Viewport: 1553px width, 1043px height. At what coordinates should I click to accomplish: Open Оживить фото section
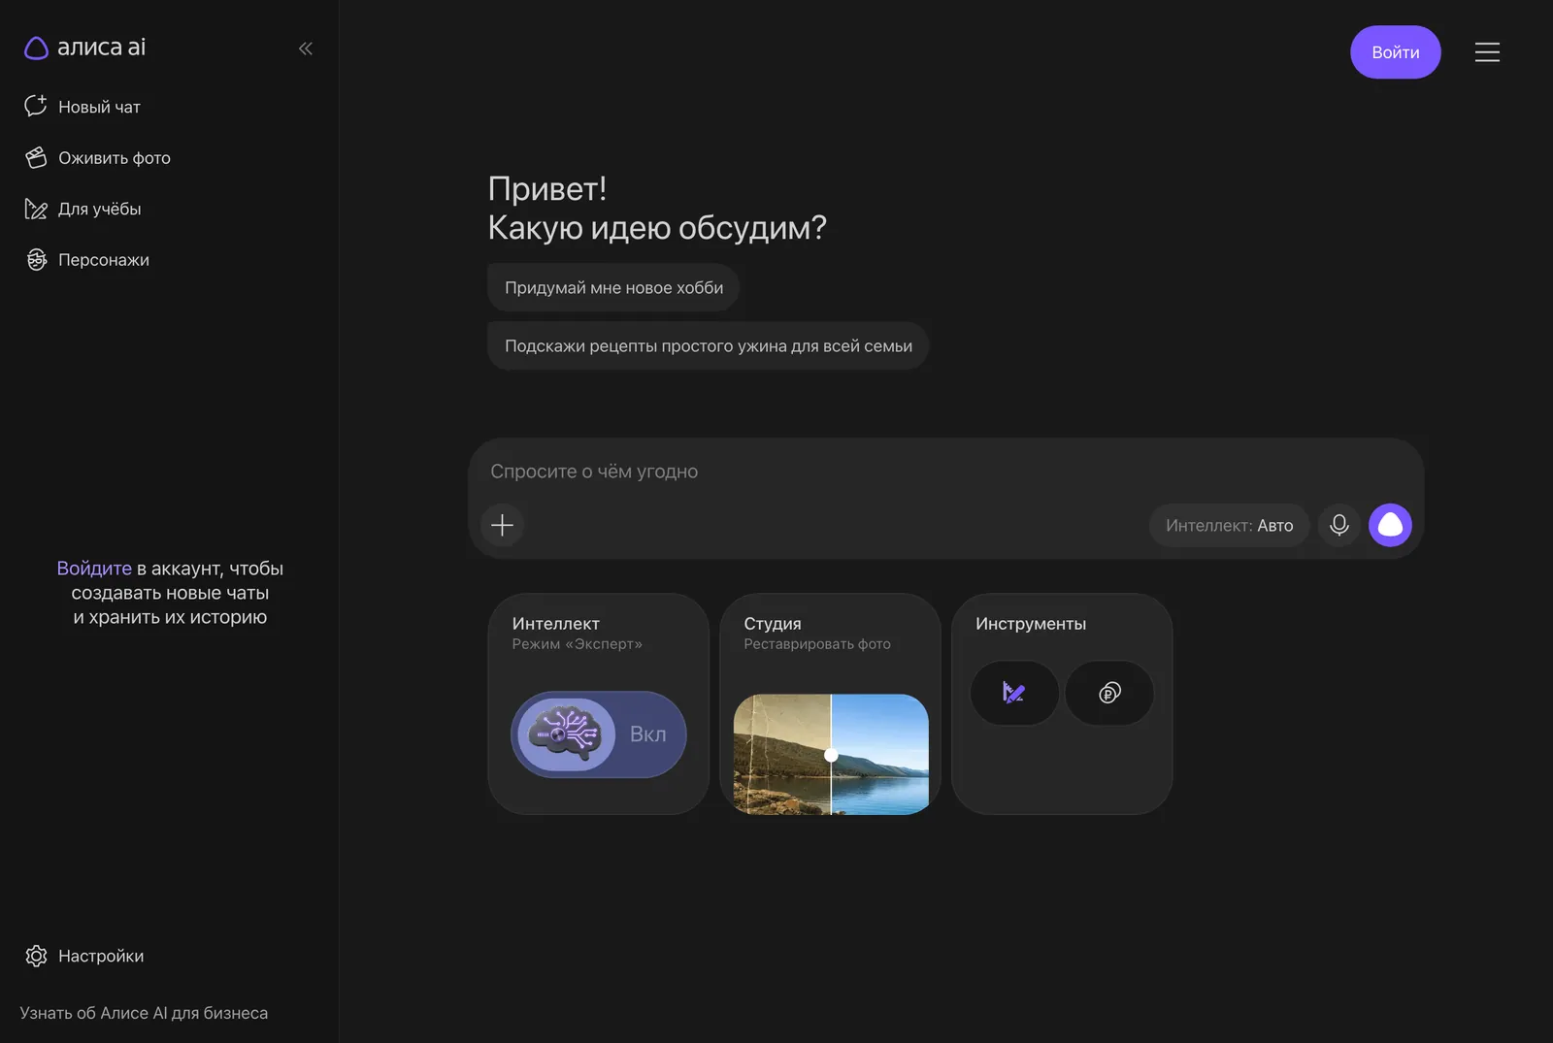[x=97, y=158]
